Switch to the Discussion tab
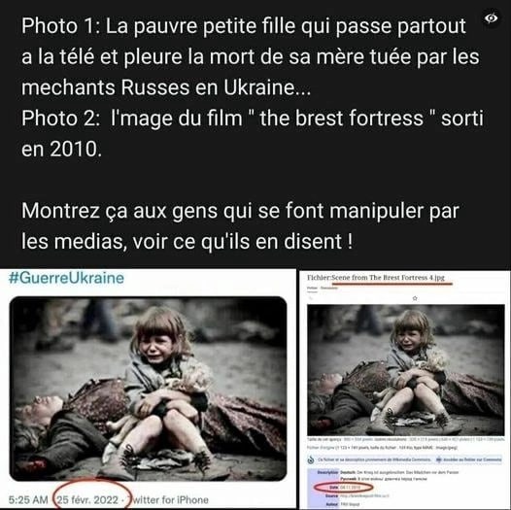The image size is (511, 510). point(328,288)
